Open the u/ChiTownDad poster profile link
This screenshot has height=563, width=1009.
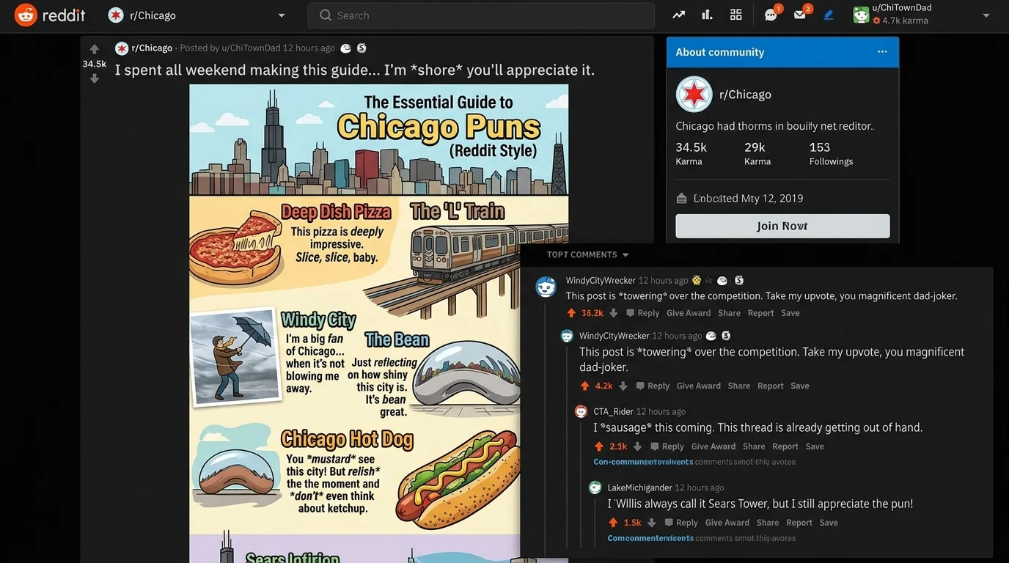[251, 48]
